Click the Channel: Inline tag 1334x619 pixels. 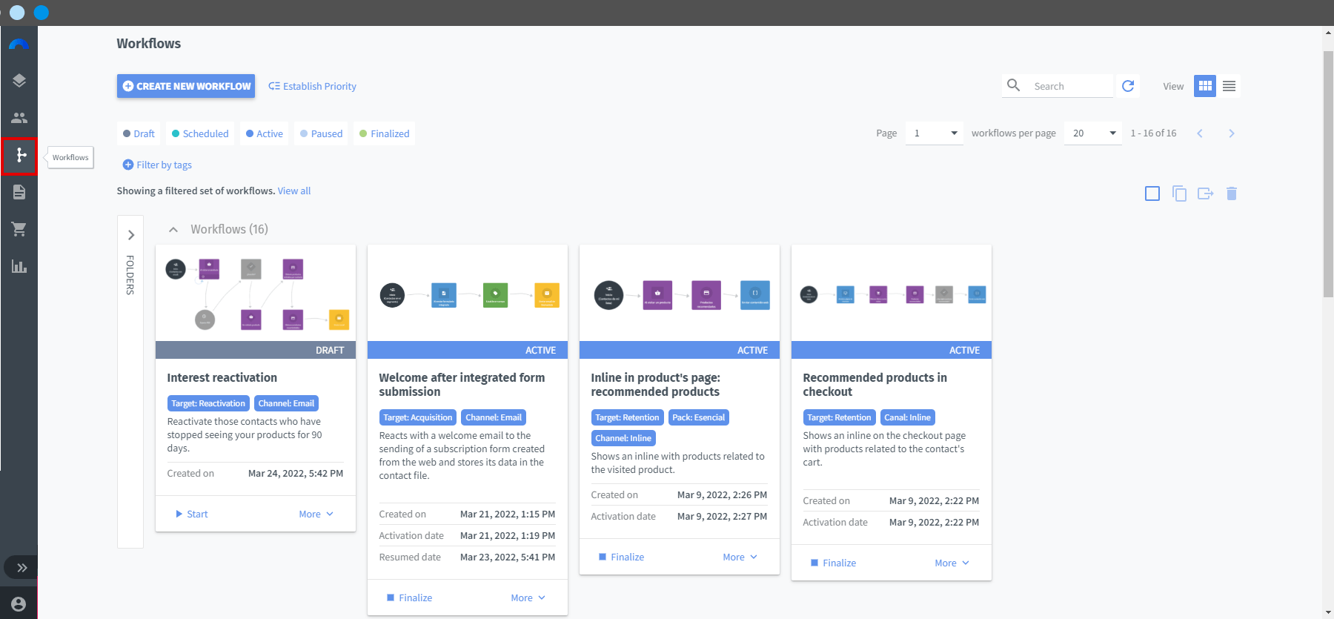623,438
